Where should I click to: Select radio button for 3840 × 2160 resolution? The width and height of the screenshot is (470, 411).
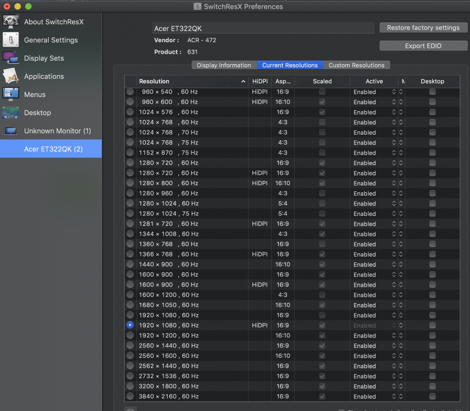[x=130, y=396]
